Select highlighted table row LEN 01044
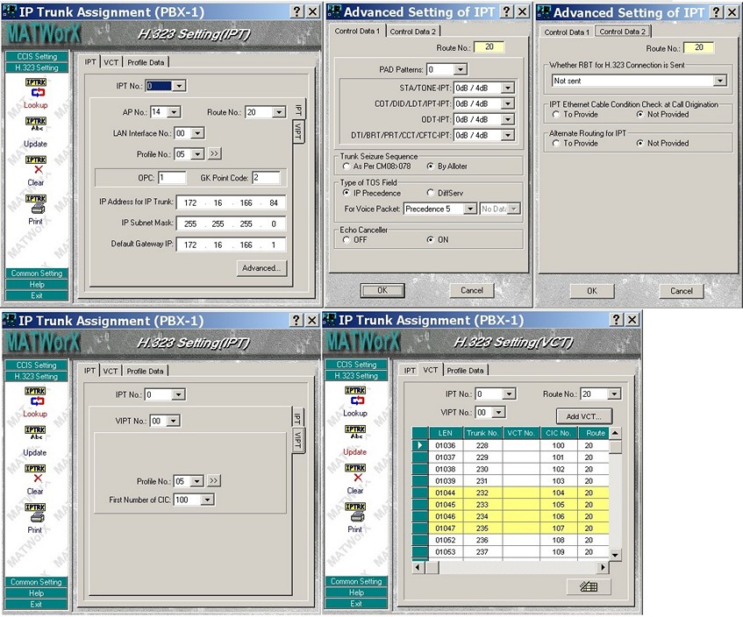Screen dimensions: 743x617 pos(518,493)
